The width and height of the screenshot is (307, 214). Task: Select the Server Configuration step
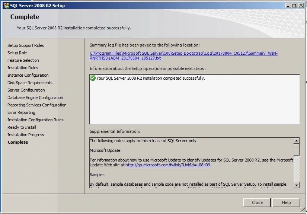coord(26,90)
